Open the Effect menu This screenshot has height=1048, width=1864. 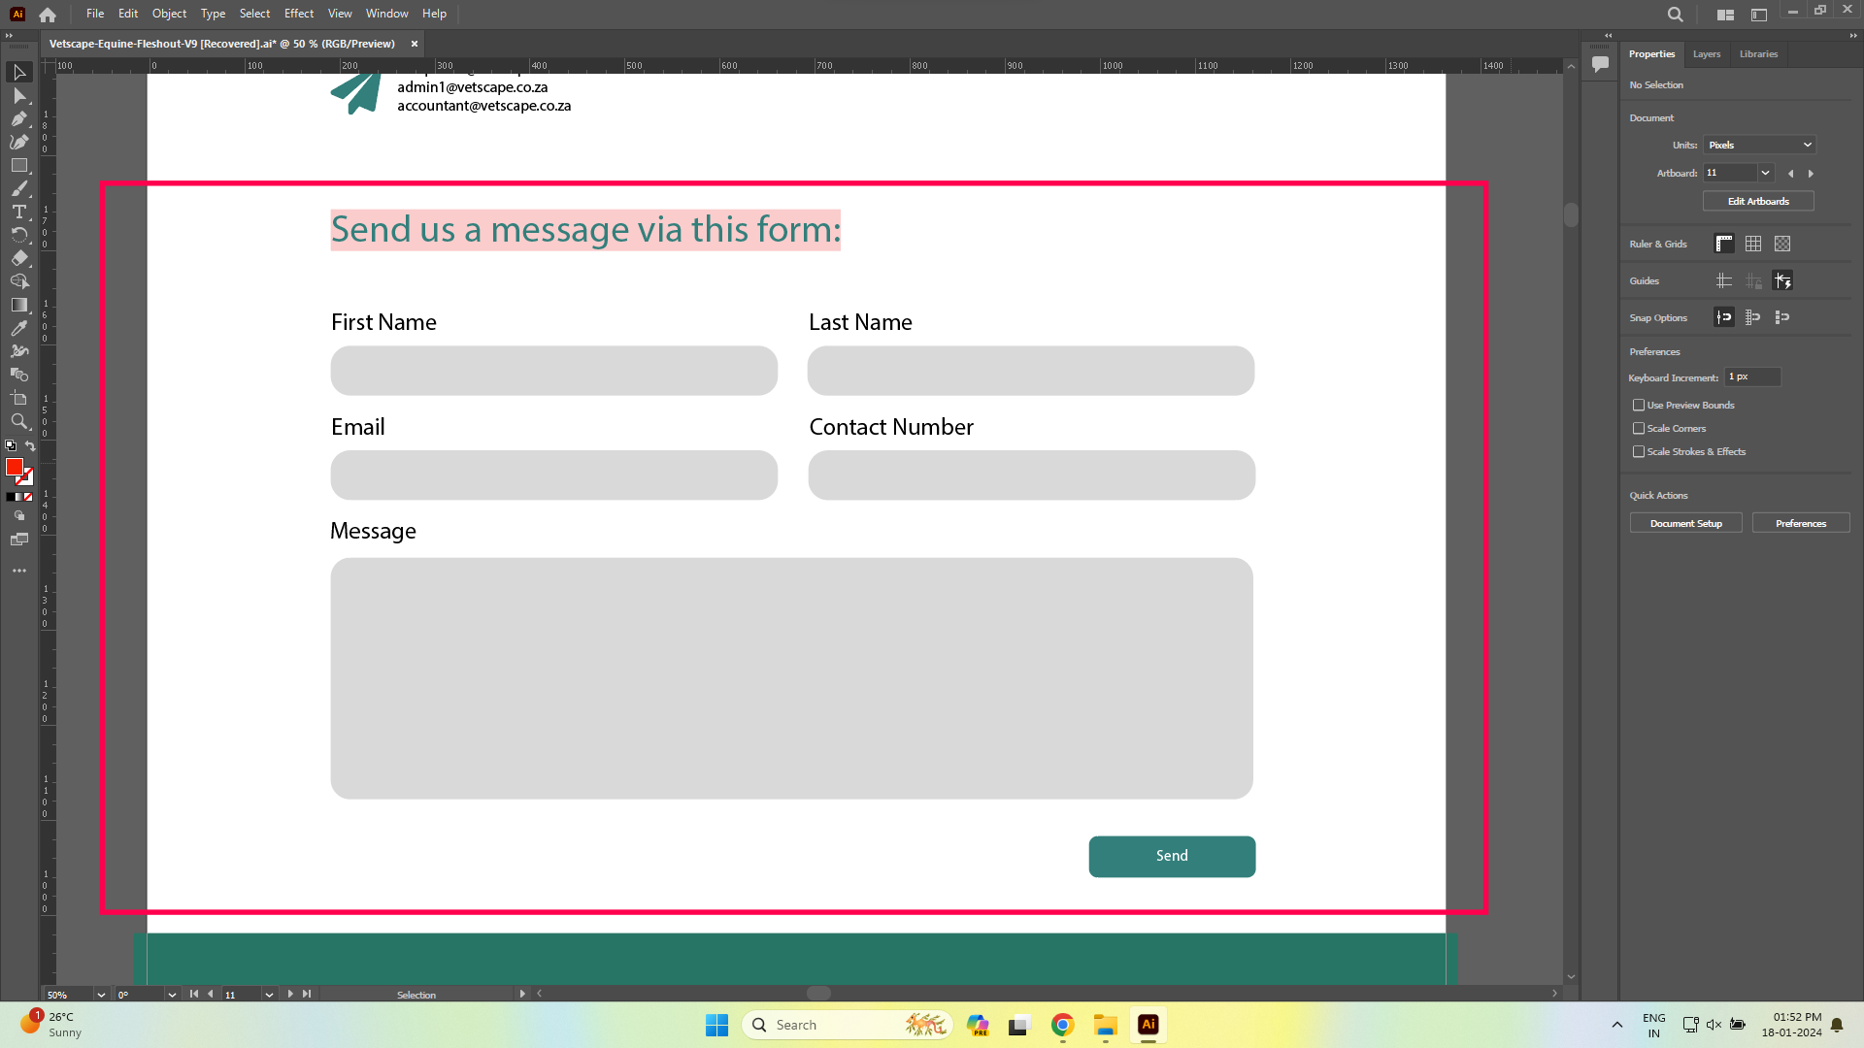[298, 14]
